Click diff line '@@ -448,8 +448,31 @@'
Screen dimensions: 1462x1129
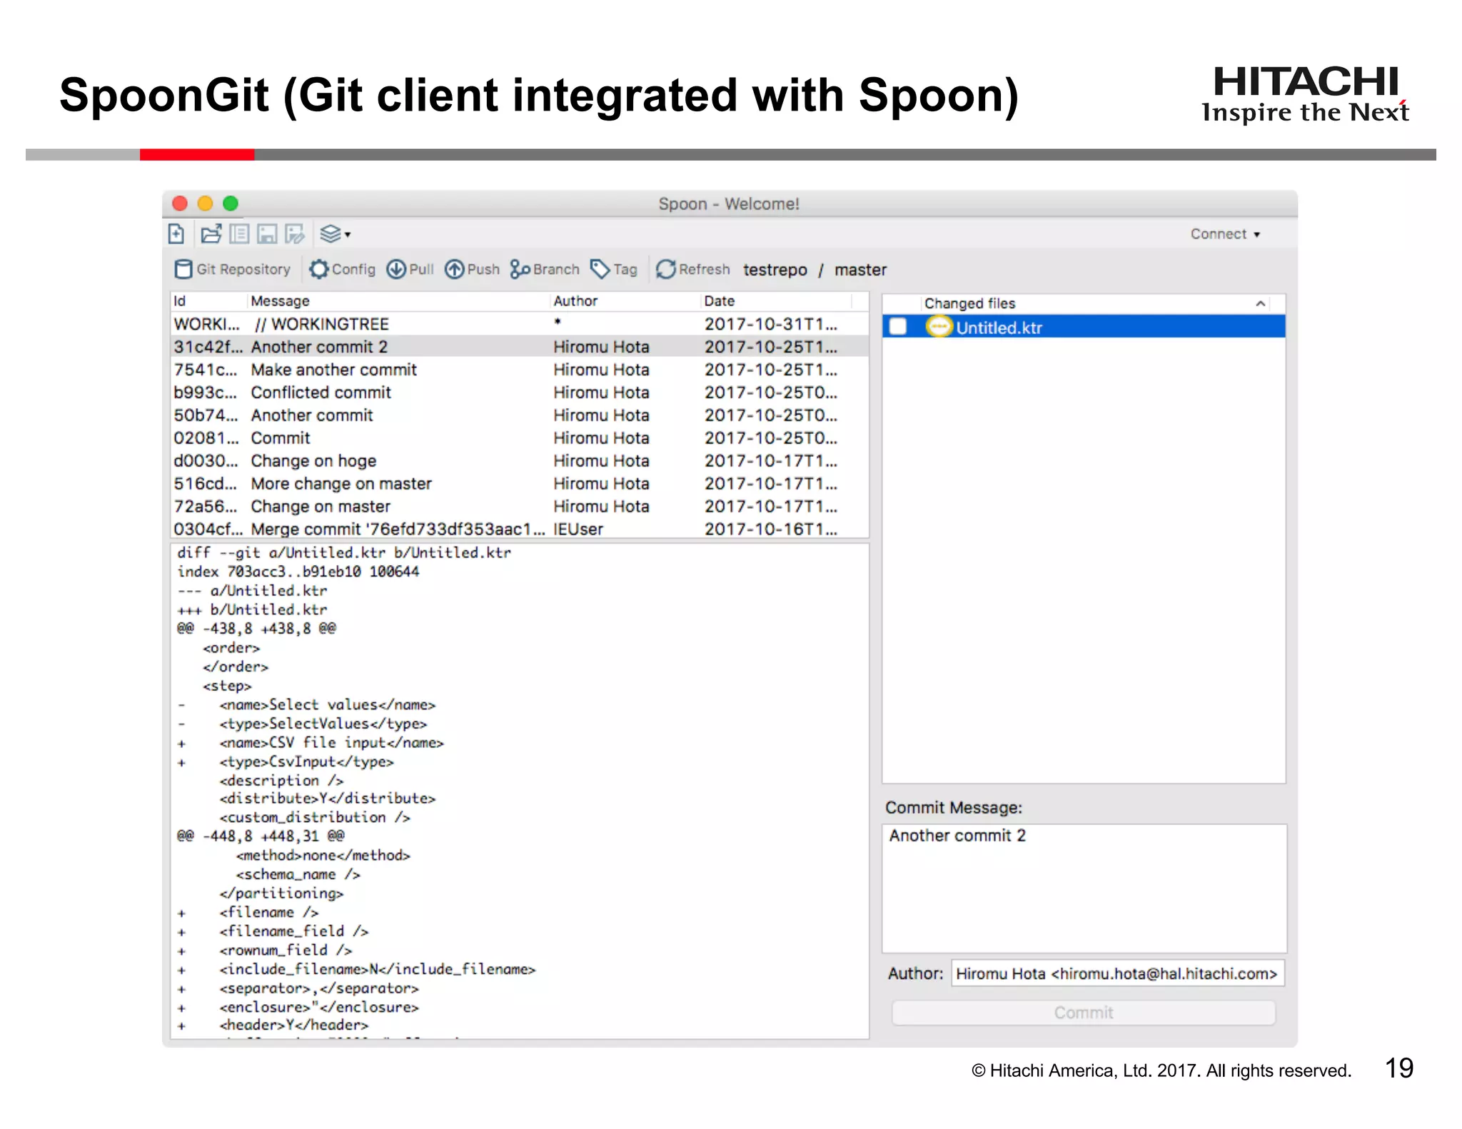click(261, 836)
